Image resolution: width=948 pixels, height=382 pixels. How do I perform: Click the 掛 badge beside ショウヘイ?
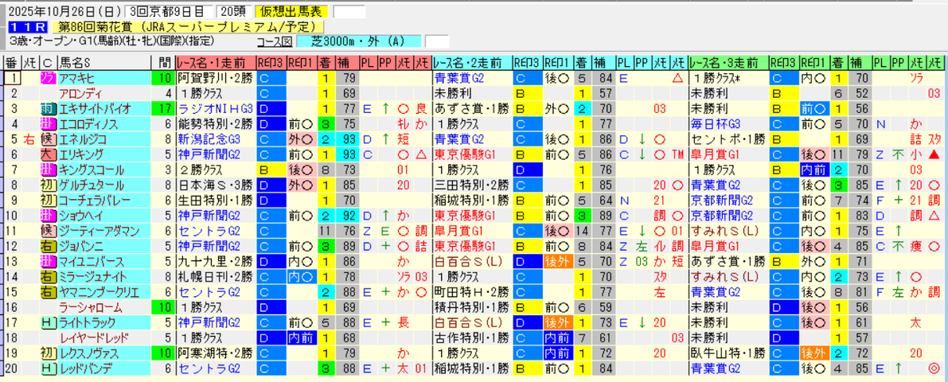click(x=47, y=215)
